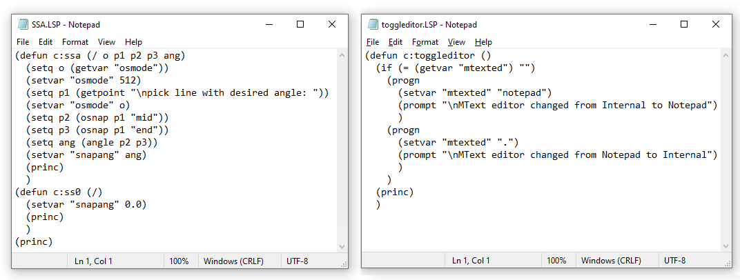Open Help menu in toggleditor.LSP window
The image size is (740, 280).
point(483,42)
